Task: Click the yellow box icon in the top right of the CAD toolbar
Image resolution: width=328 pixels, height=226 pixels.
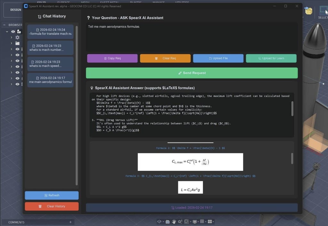Action: (308, 11)
